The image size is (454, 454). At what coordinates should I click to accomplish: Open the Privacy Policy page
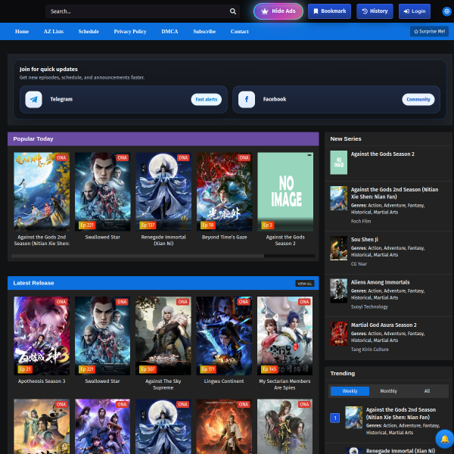130,31
